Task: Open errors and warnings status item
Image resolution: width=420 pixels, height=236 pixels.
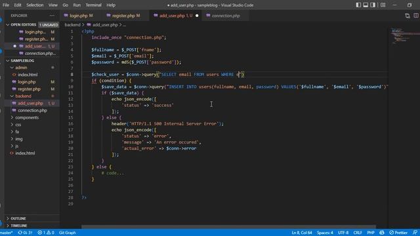Action: pyautogui.click(x=46, y=233)
